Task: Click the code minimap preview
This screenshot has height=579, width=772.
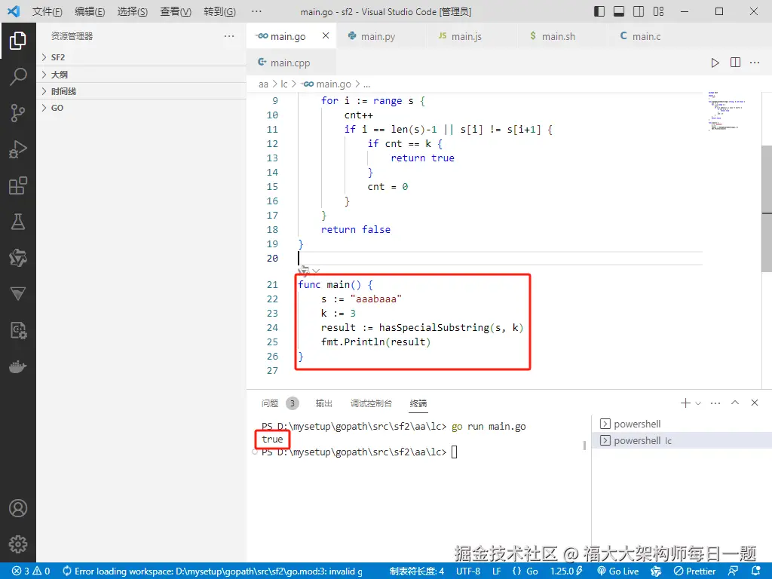Action: [727, 111]
